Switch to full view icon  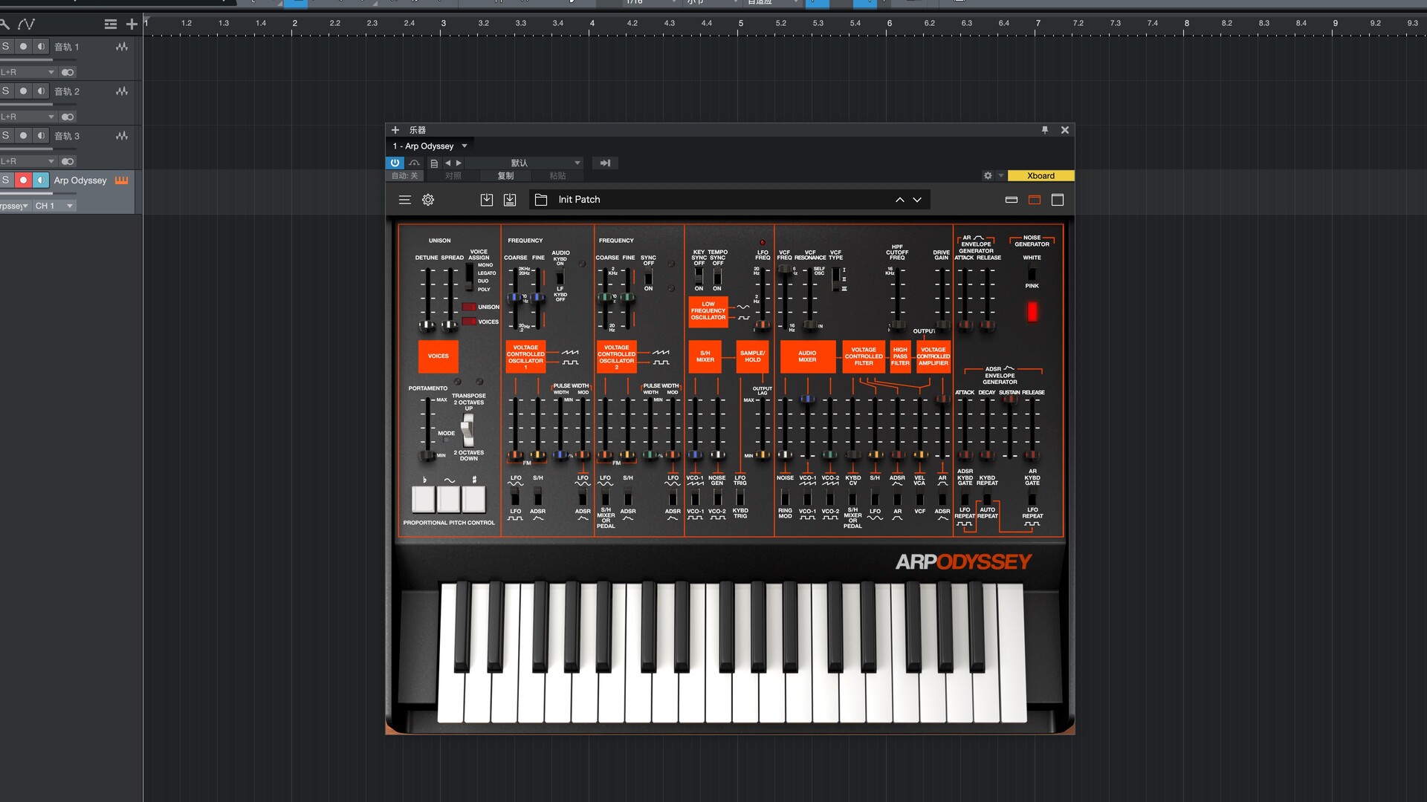[x=1058, y=200]
